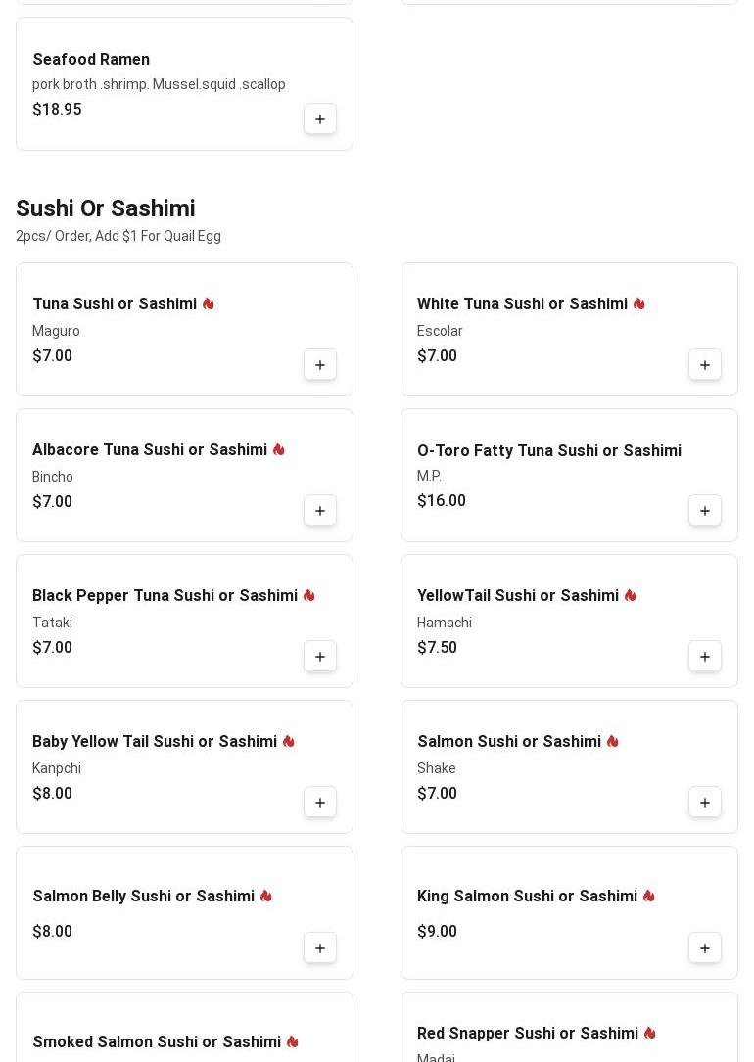Select Smoked Salmon Sushi or Sashimi
Viewport: 754px width, 1062px height.
click(x=157, y=1042)
